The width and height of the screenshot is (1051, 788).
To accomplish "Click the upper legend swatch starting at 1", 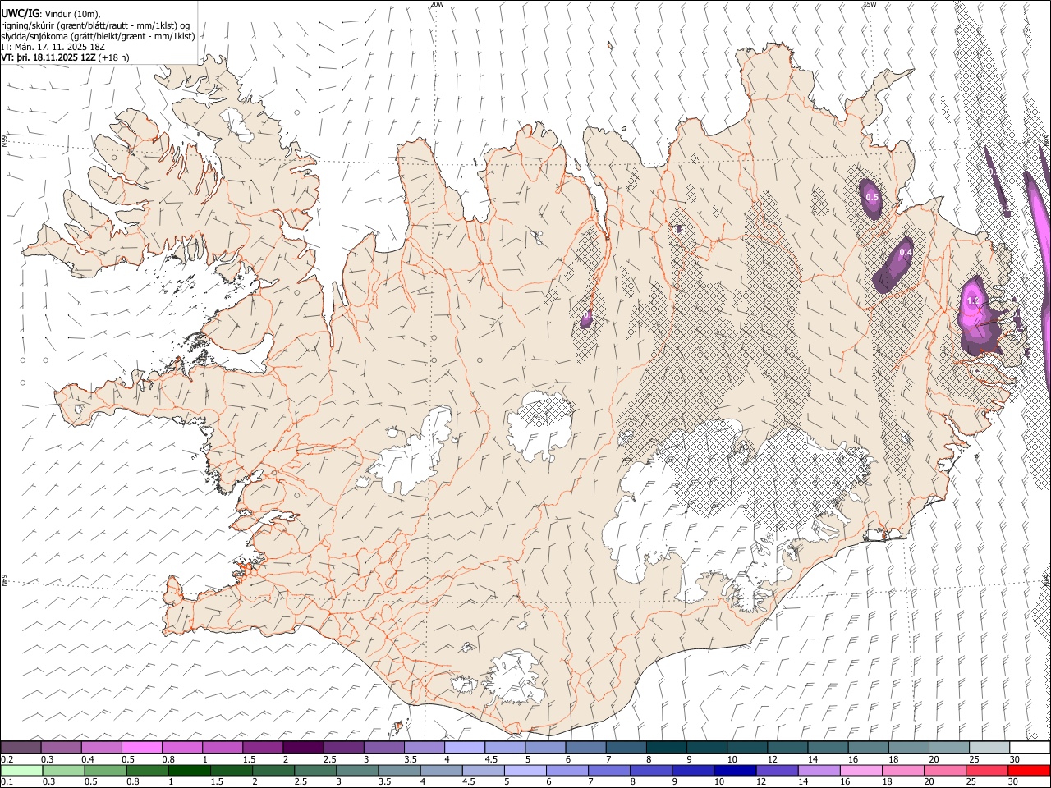I will coord(223,747).
